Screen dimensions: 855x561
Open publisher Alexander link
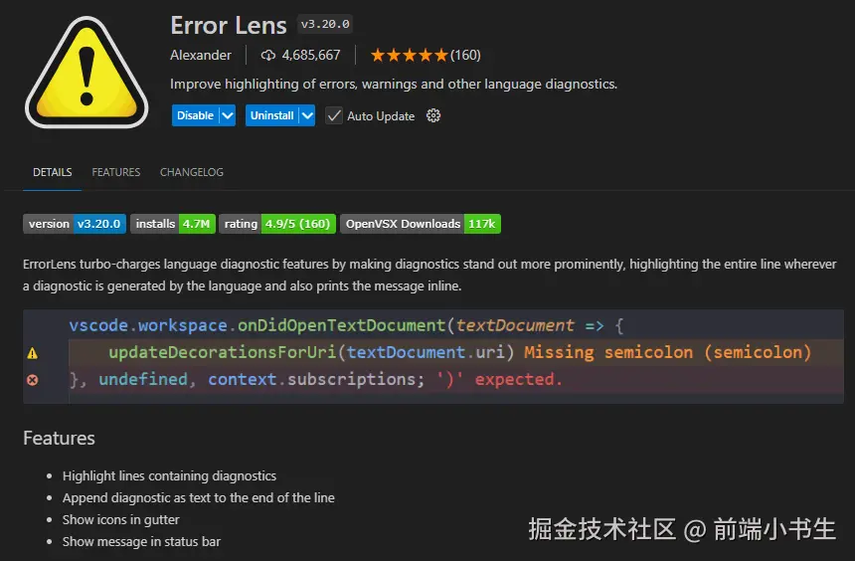[x=201, y=55]
